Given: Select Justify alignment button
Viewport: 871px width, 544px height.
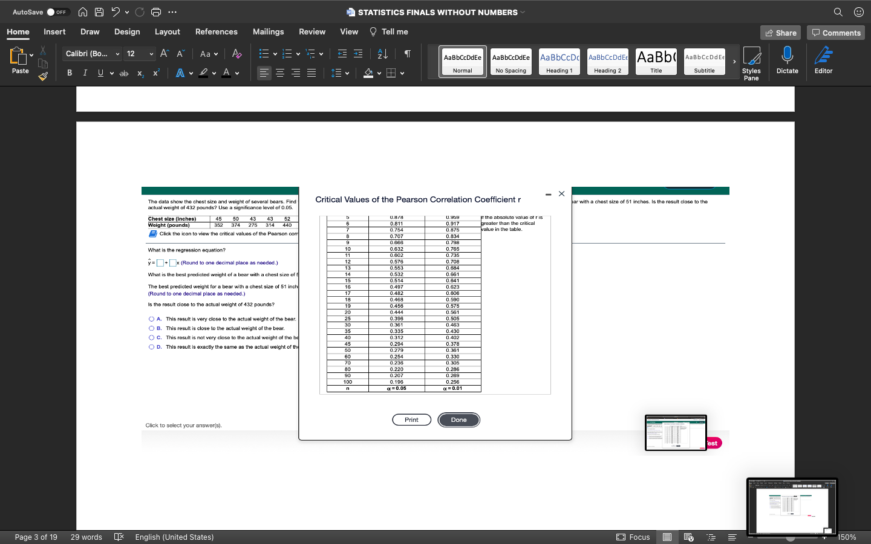Looking at the screenshot, I should point(312,73).
